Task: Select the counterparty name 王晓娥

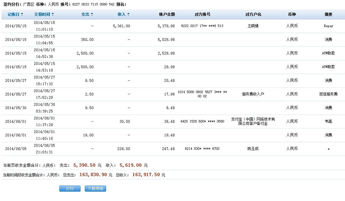Action: 253,26
